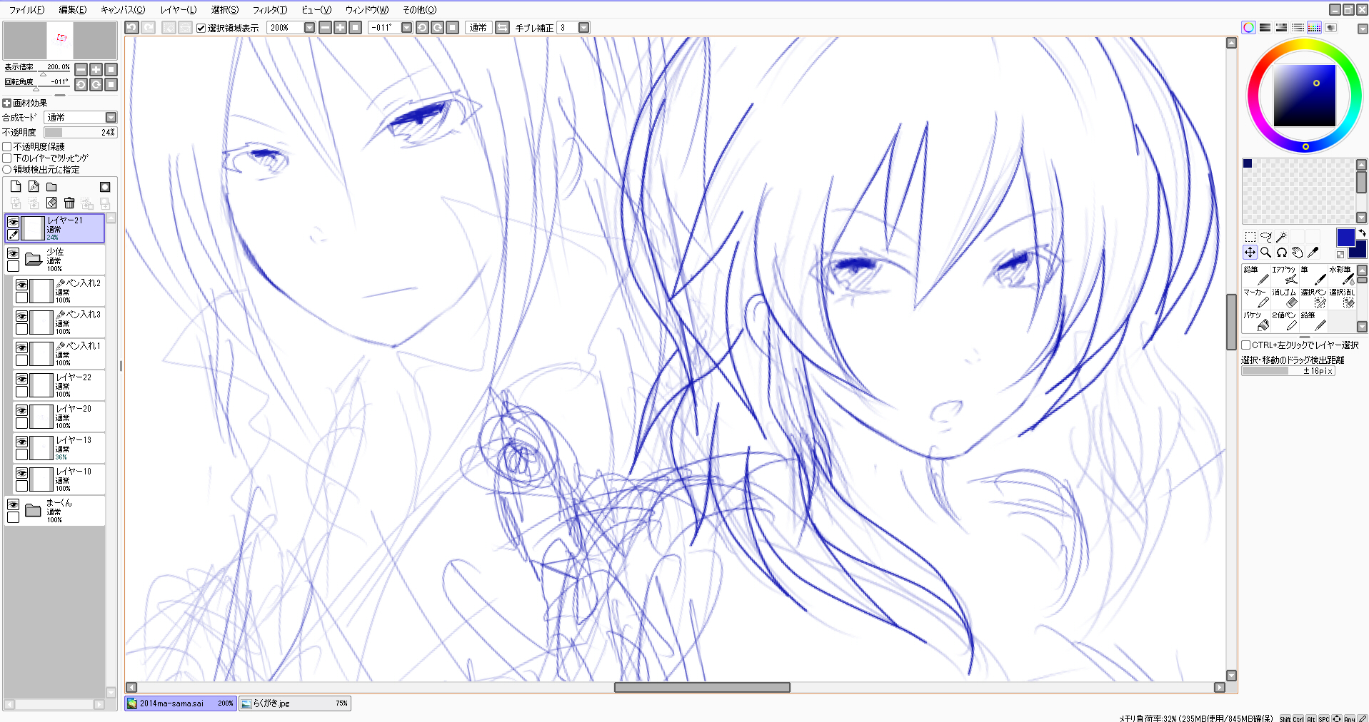Click the Undo button in the top toolbar
The height and width of the screenshot is (722, 1369).
[131, 28]
